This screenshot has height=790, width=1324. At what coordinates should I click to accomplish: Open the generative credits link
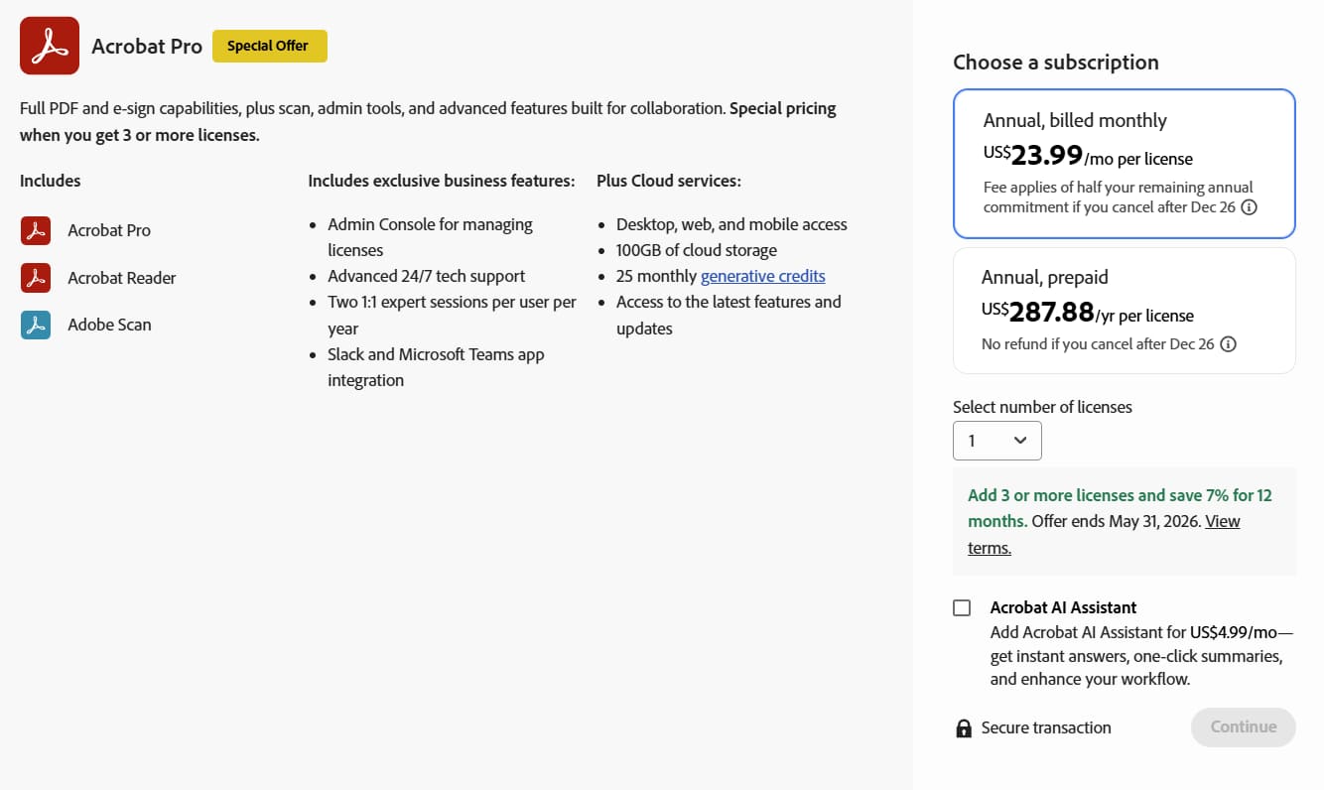762,275
